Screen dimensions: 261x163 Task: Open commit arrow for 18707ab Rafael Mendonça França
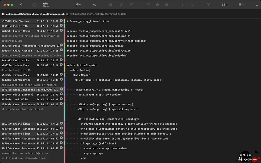pyautogui.click(x=61, y=89)
